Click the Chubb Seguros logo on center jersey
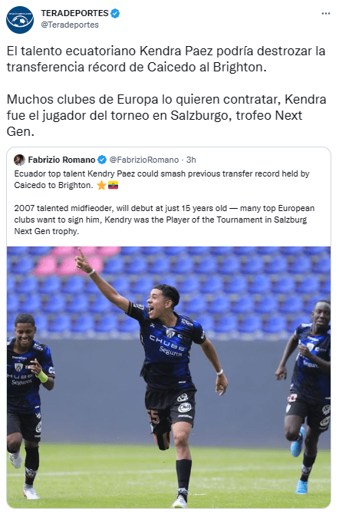Viewport: 339px width, 512px height. pos(166,345)
